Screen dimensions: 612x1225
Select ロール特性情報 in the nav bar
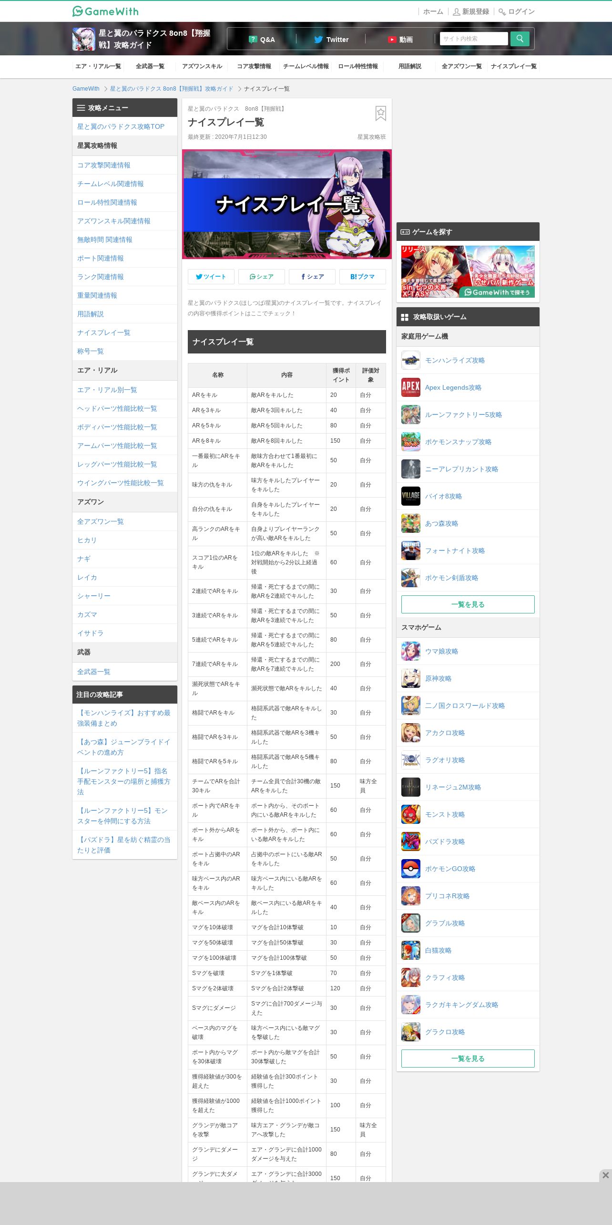(358, 66)
